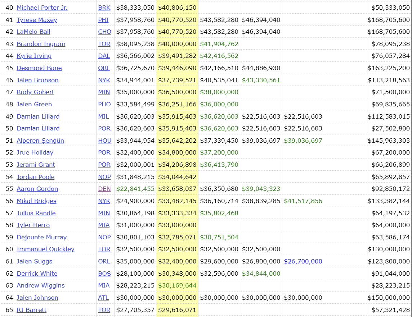Click LaMelo Ball player name
Screen dimensions: 412x317
coord(33,32)
